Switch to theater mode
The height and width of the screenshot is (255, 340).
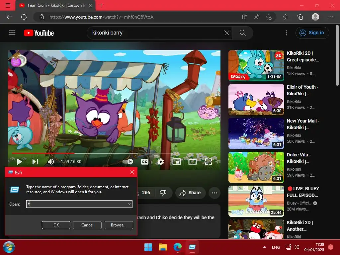193,162
